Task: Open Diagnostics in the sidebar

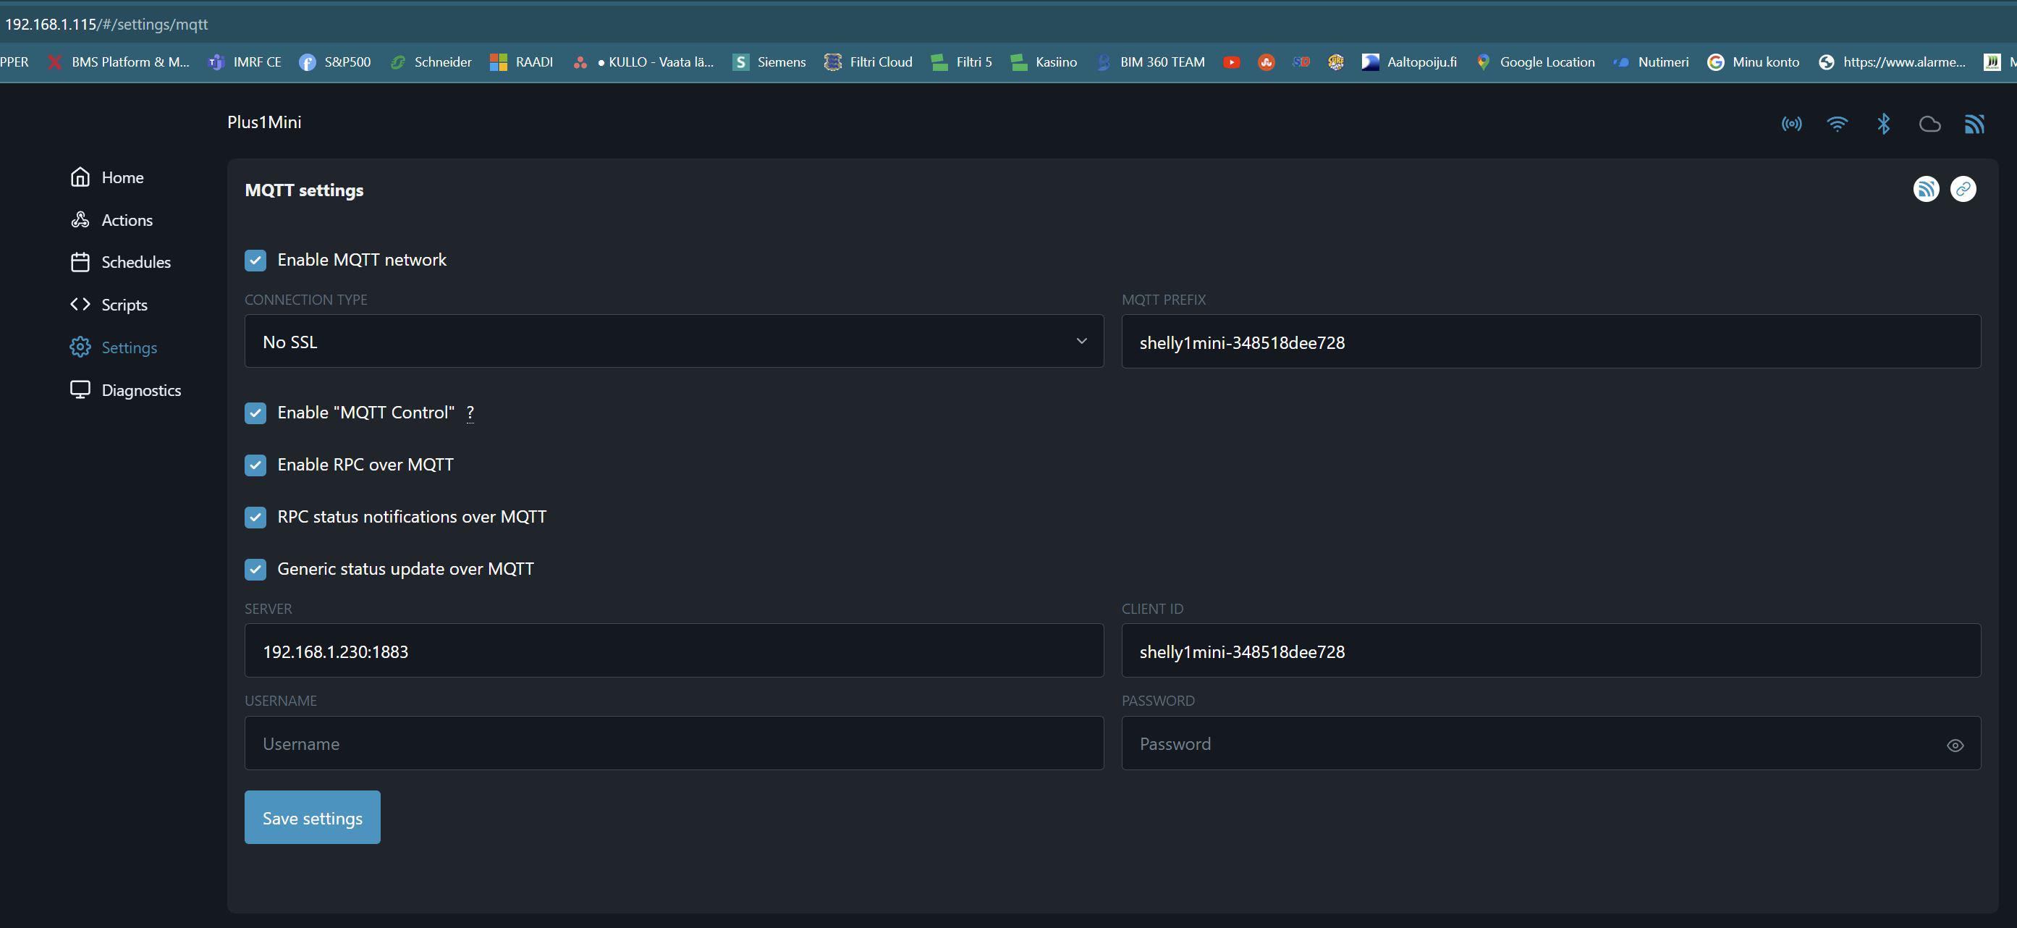Action: 141,390
